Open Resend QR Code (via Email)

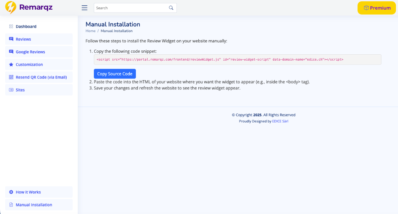tap(41, 77)
